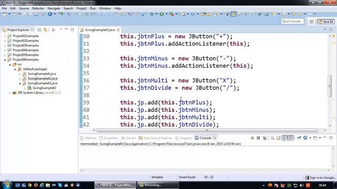Switch to the Markers tab
The height and width of the screenshot is (189, 337).
[88, 138]
